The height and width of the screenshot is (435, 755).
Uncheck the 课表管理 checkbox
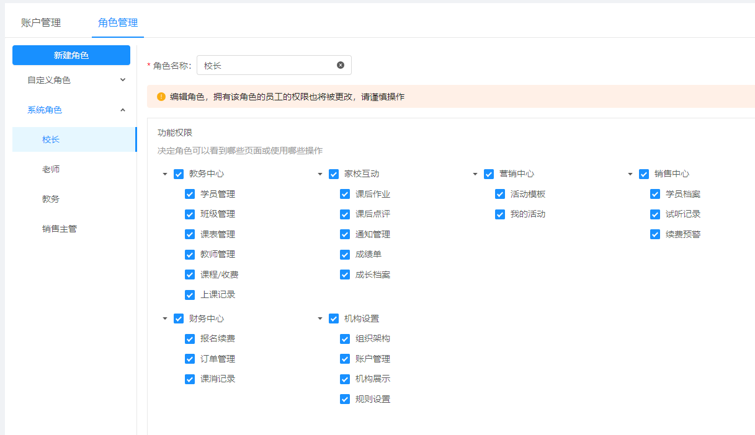tap(190, 234)
